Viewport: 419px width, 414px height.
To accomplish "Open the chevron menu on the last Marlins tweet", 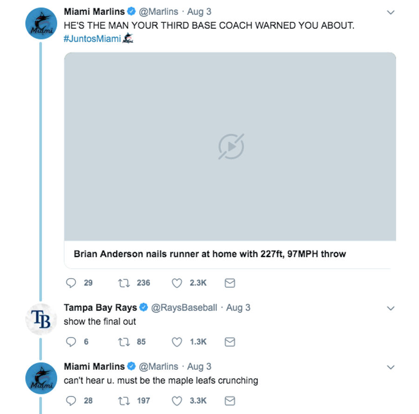I will click(x=391, y=367).
